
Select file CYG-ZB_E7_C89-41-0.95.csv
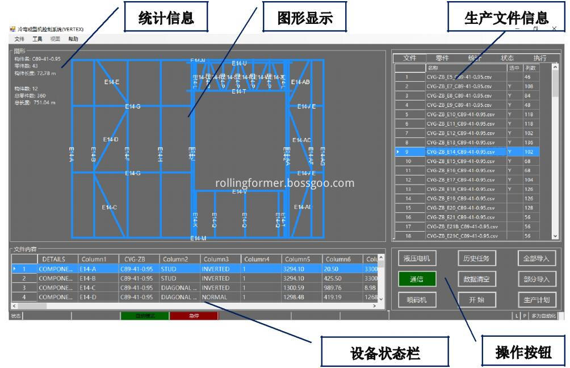pyautogui.click(x=467, y=86)
